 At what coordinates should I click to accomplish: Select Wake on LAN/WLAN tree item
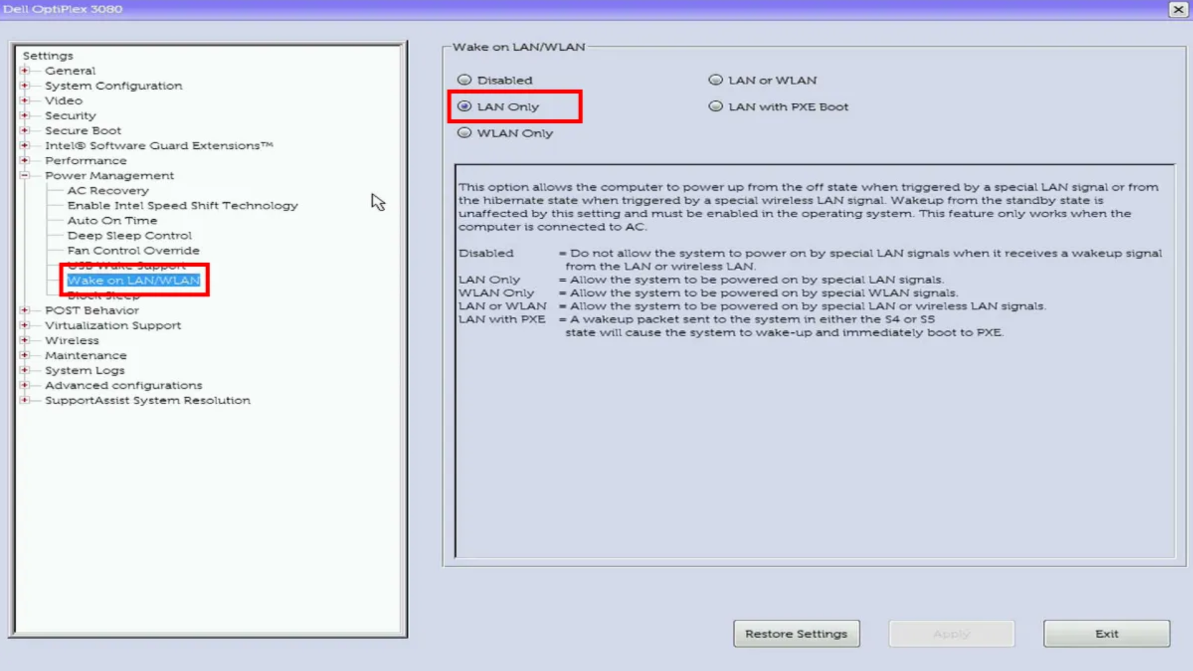pyautogui.click(x=133, y=281)
